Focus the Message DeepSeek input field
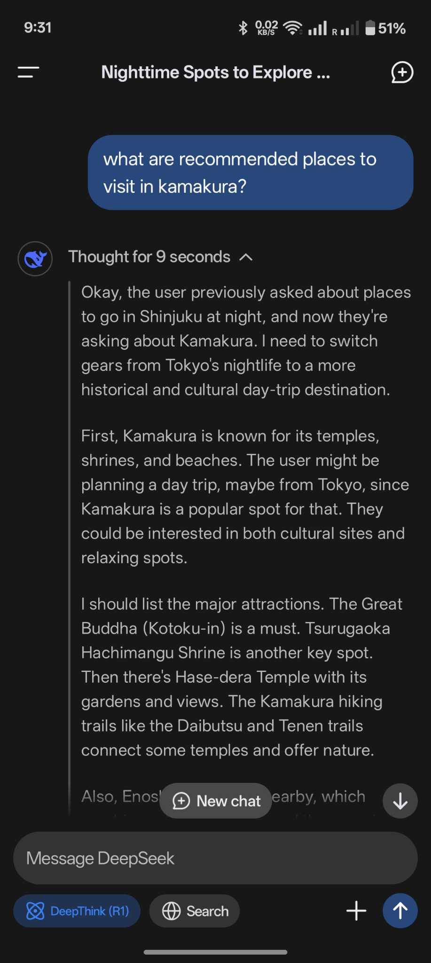This screenshot has width=431, height=963. 215,858
